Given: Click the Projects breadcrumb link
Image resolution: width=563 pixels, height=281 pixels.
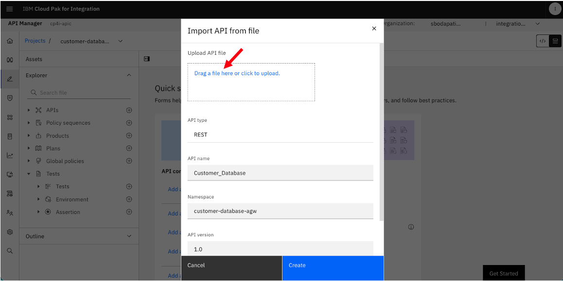Looking at the screenshot, I should 35,41.
